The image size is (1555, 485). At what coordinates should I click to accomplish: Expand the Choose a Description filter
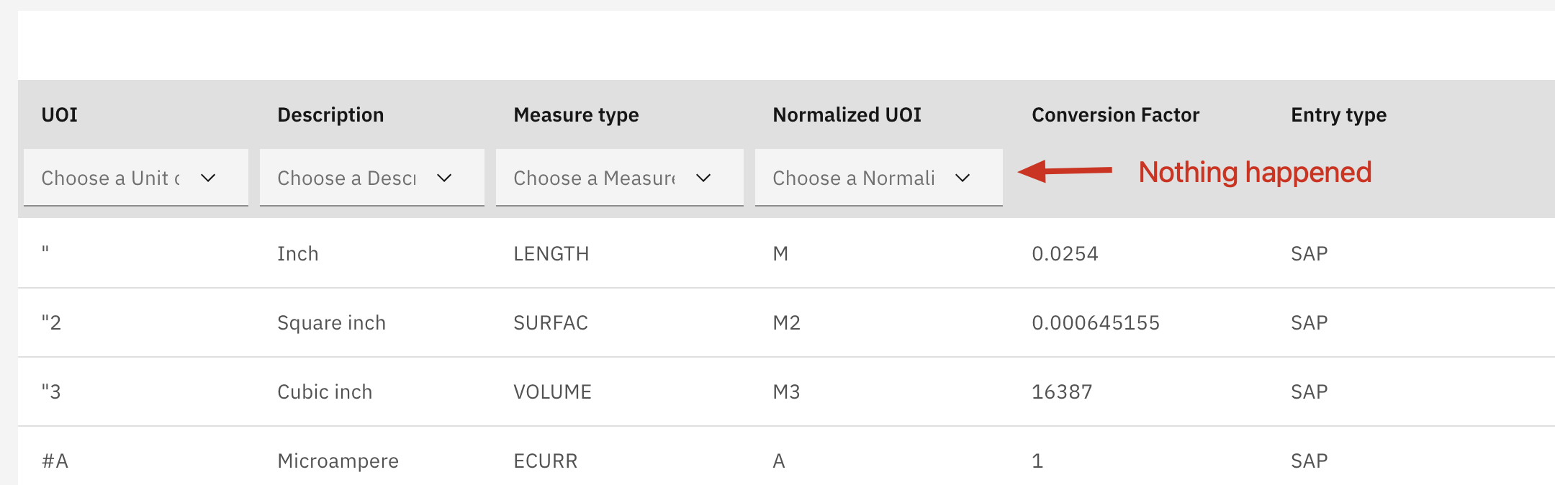point(371,177)
